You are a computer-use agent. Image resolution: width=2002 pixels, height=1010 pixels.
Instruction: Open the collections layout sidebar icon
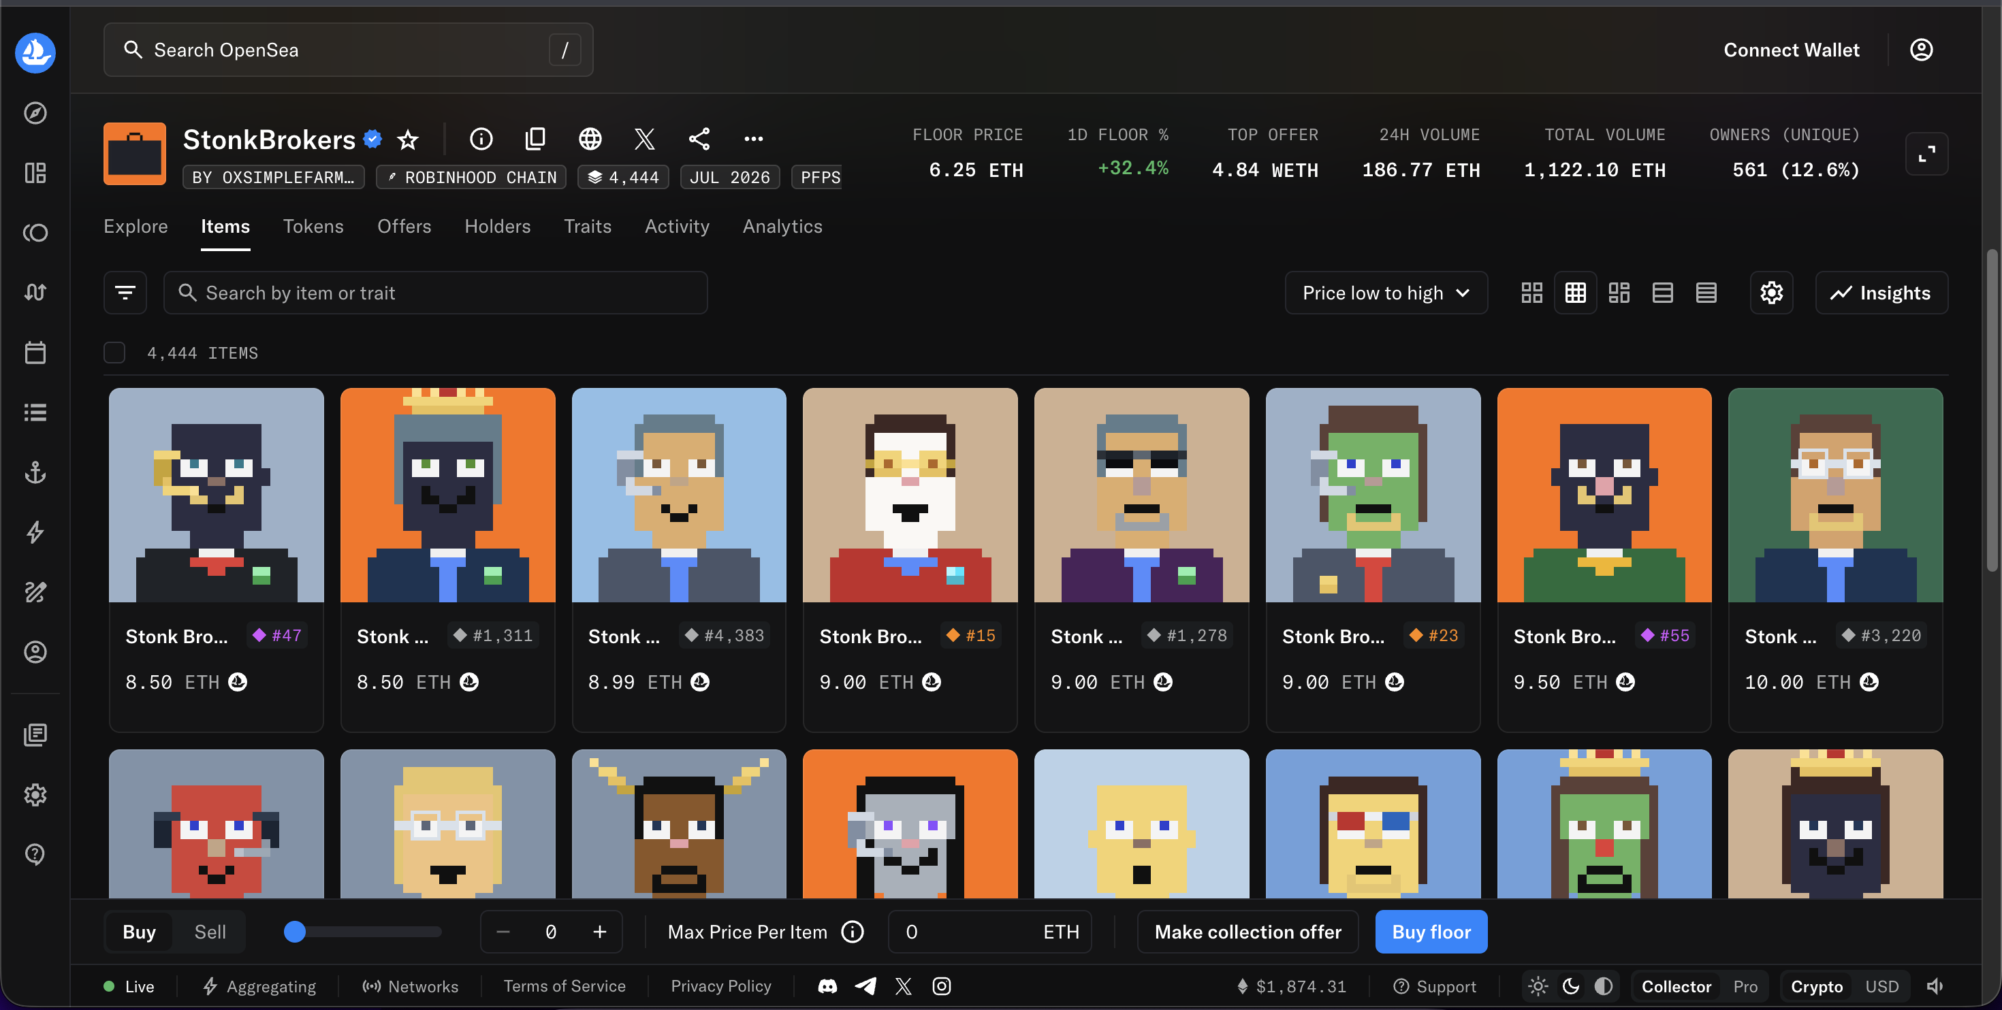[35, 172]
